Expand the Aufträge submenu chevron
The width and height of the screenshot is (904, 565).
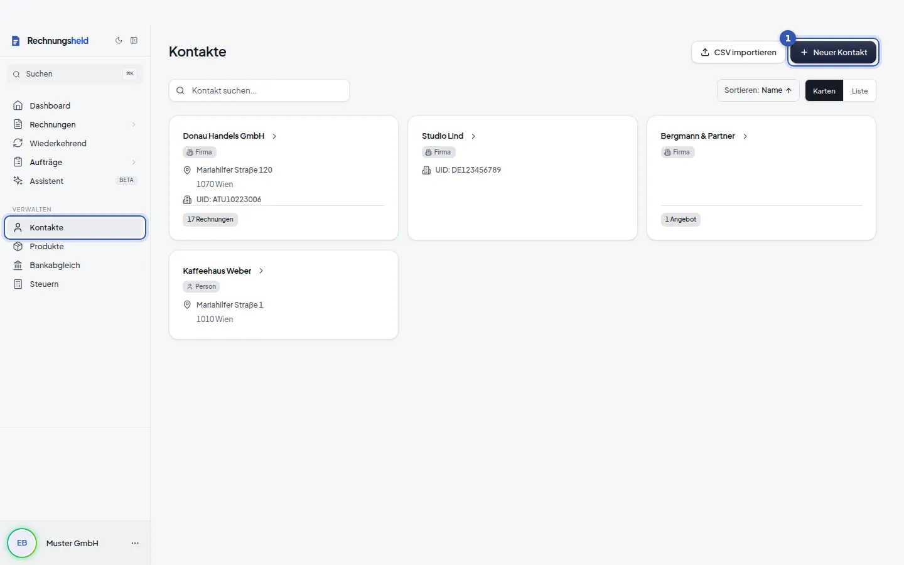point(134,162)
